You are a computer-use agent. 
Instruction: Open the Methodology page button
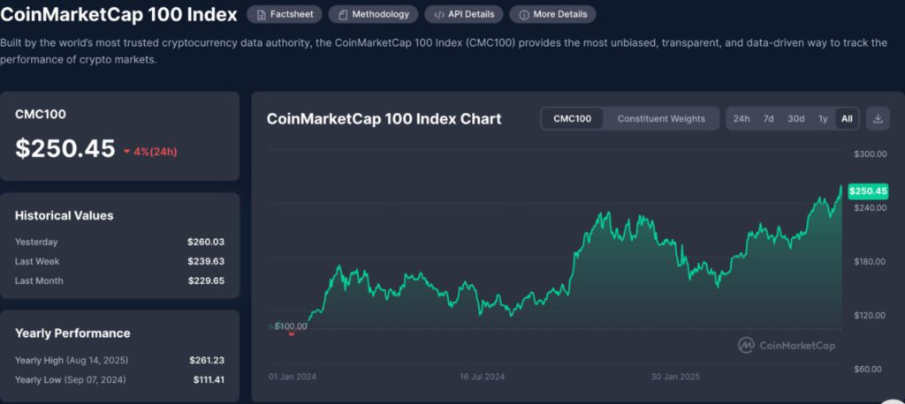(372, 14)
